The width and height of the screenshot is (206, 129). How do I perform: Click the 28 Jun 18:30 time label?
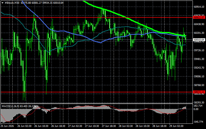pyautogui.click(x=160, y=126)
